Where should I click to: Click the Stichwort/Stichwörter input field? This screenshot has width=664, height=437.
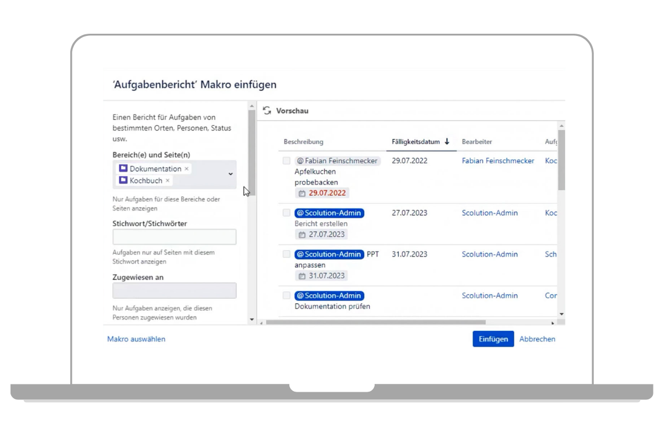[x=174, y=237]
